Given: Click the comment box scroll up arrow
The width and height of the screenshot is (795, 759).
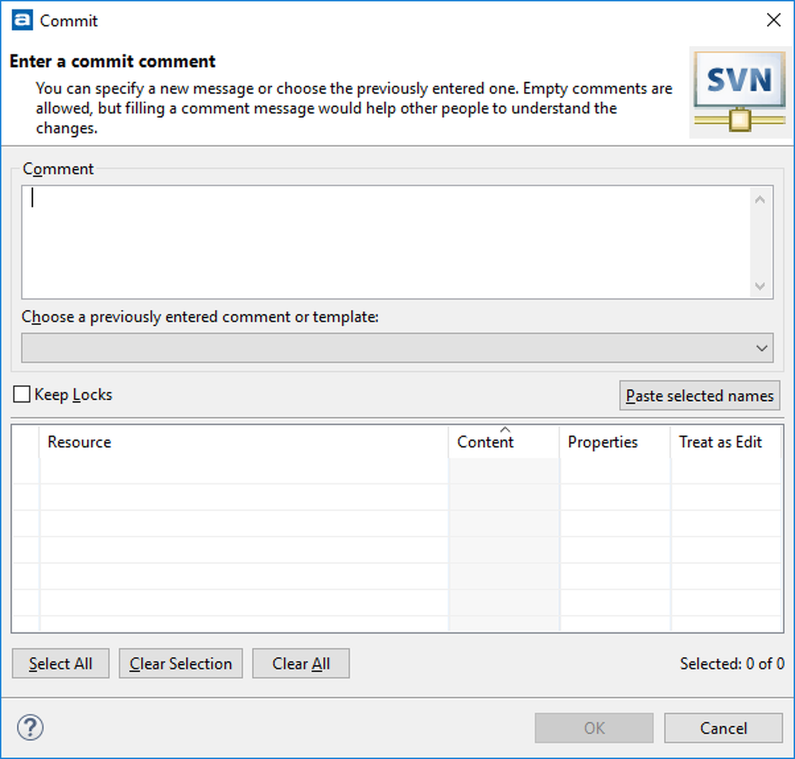Looking at the screenshot, I should click(x=760, y=200).
